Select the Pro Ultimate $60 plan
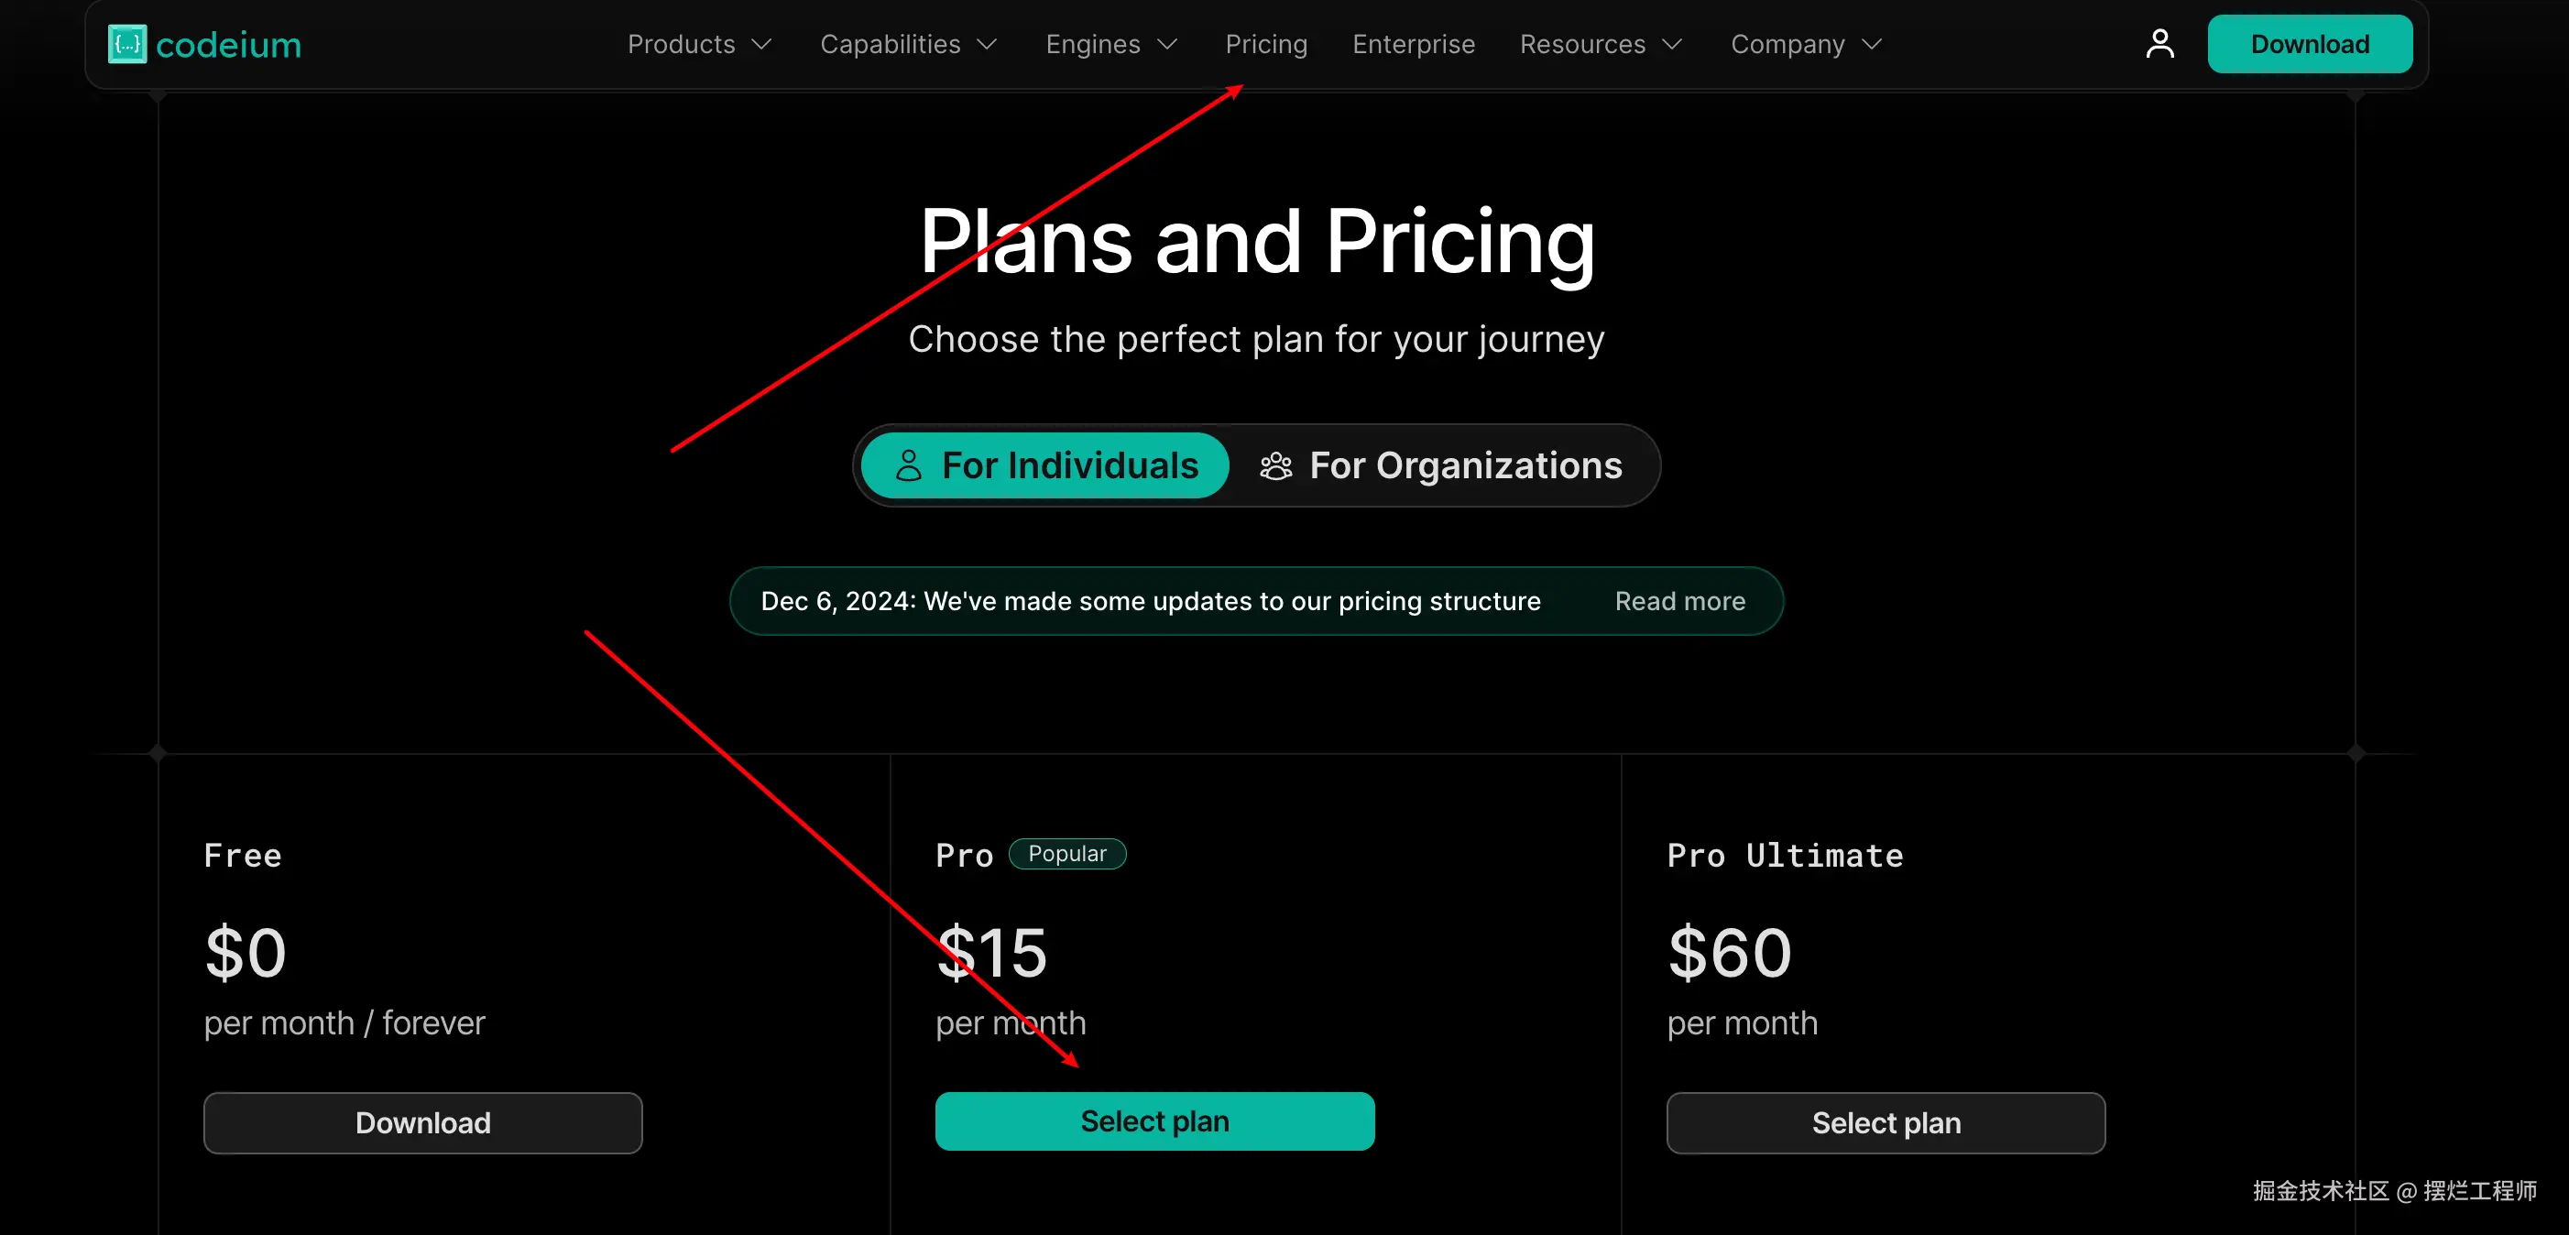 pos(1885,1122)
